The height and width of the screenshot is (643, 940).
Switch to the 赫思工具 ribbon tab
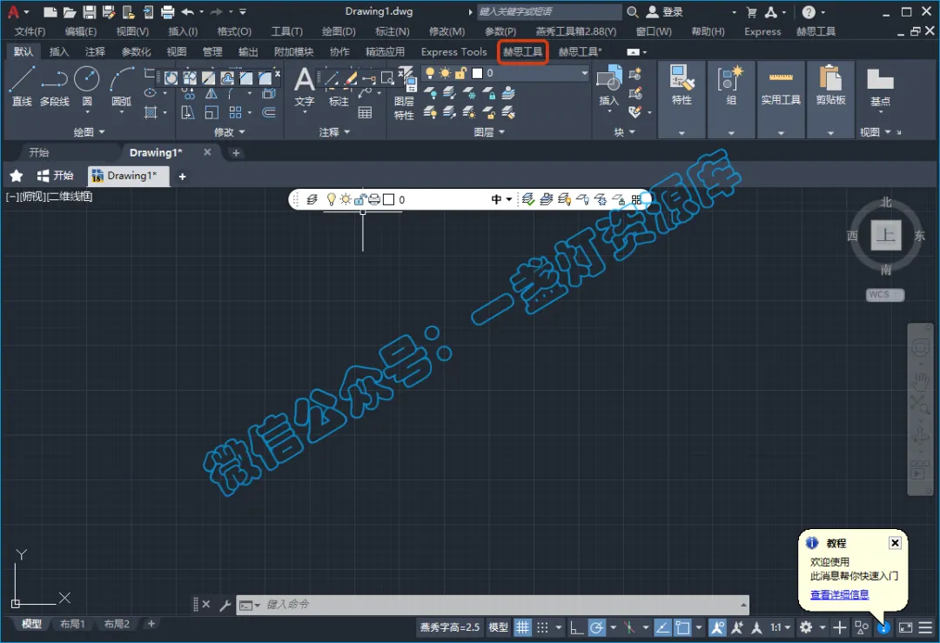point(523,51)
